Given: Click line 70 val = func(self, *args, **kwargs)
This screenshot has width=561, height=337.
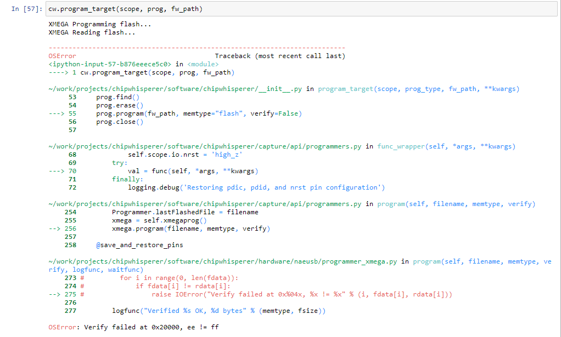Looking at the screenshot, I should [193, 171].
